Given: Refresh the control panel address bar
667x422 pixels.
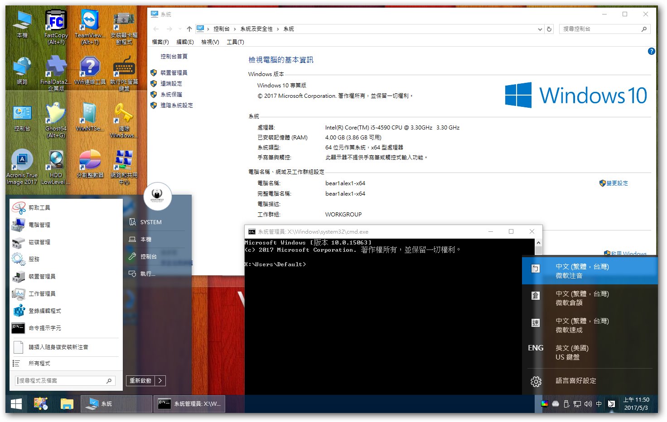Looking at the screenshot, I should pos(549,29).
